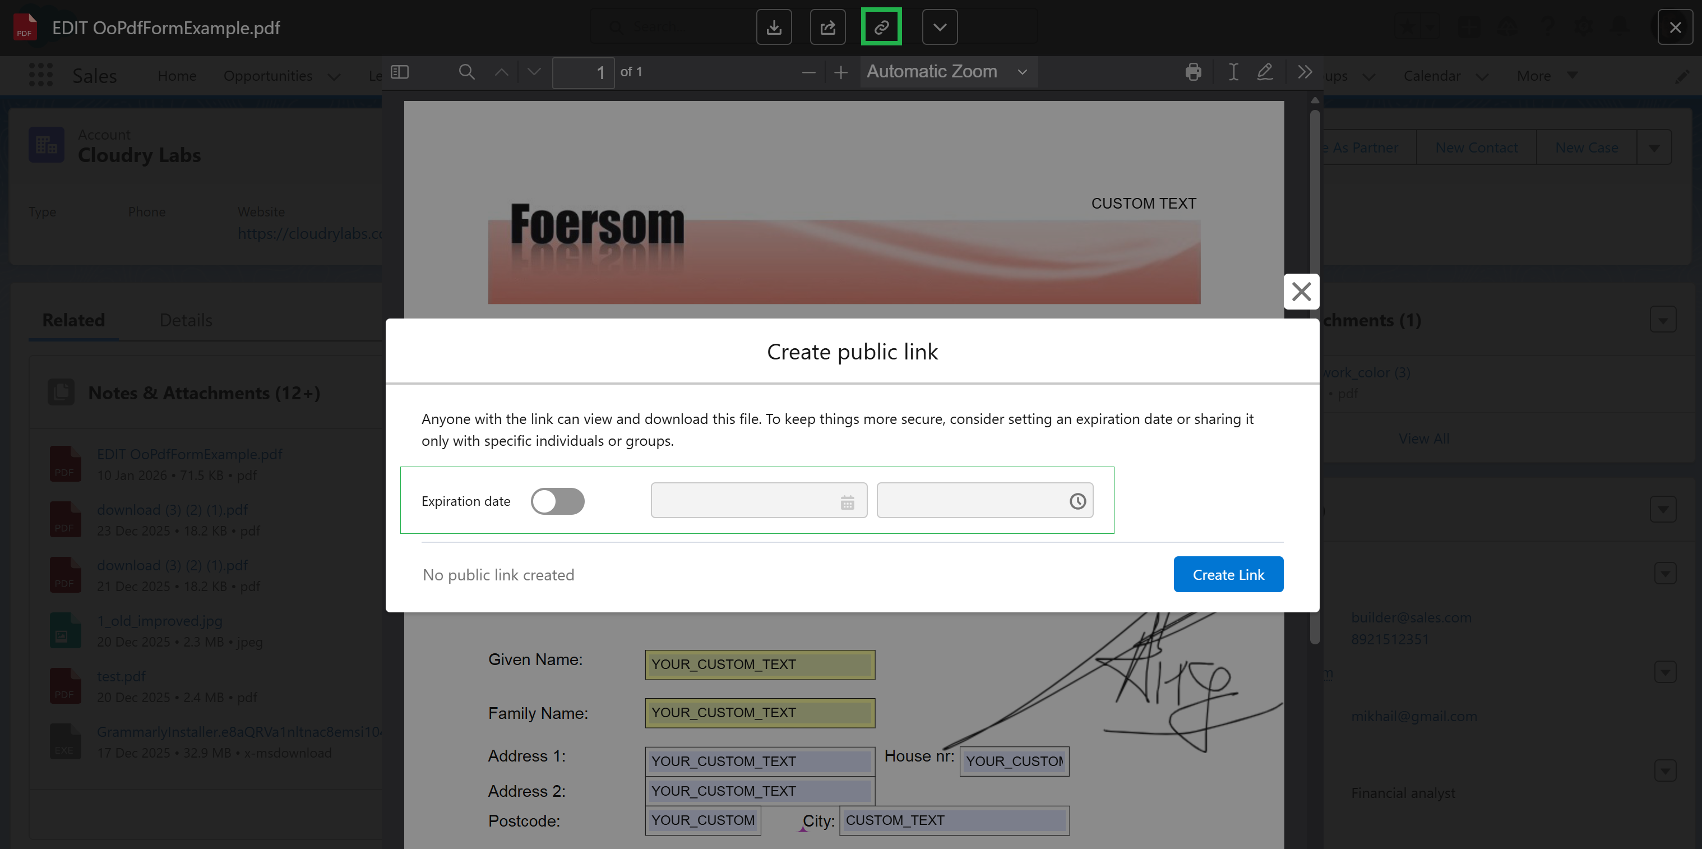Screen dimensions: 1702x849
Task: Select Home in the navigation bar
Action: (x=177, y=75)
